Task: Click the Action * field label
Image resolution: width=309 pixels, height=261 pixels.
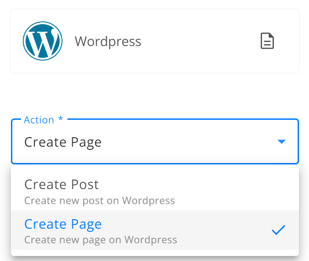Action: [43, 120]
